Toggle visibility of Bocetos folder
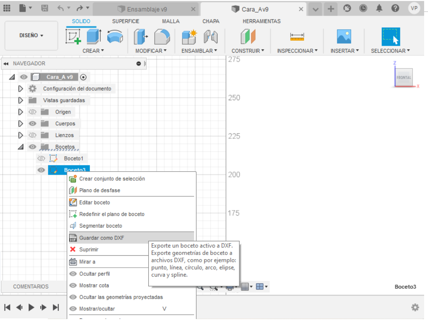The width and height of the screenshot is (428, 320). pyautogui.click(x=32, y=147)
